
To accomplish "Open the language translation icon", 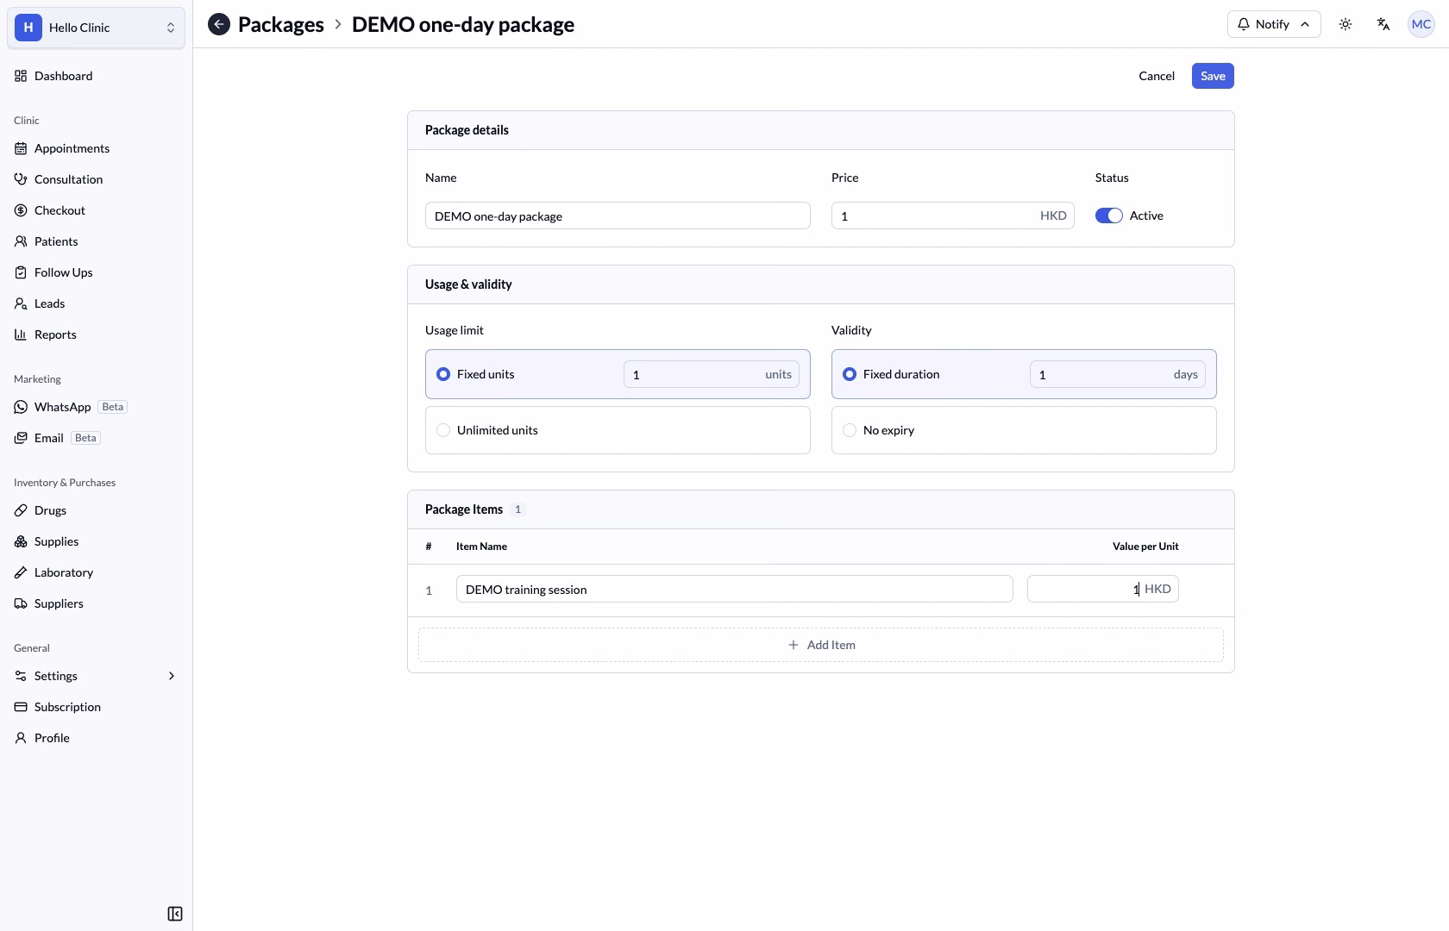I will (x=1383, y=25).
